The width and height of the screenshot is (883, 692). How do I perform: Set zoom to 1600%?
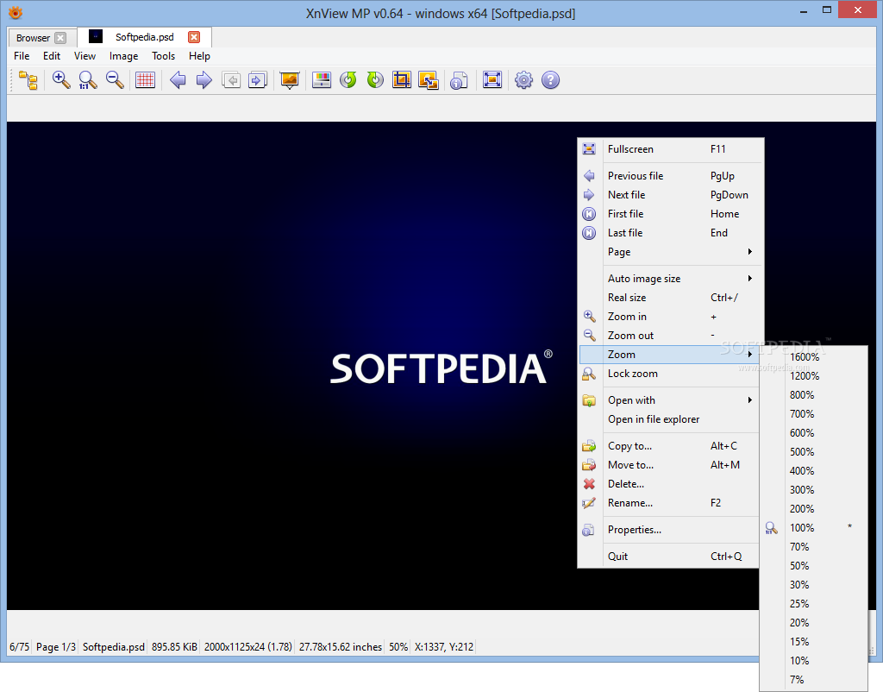pos(814,356)
